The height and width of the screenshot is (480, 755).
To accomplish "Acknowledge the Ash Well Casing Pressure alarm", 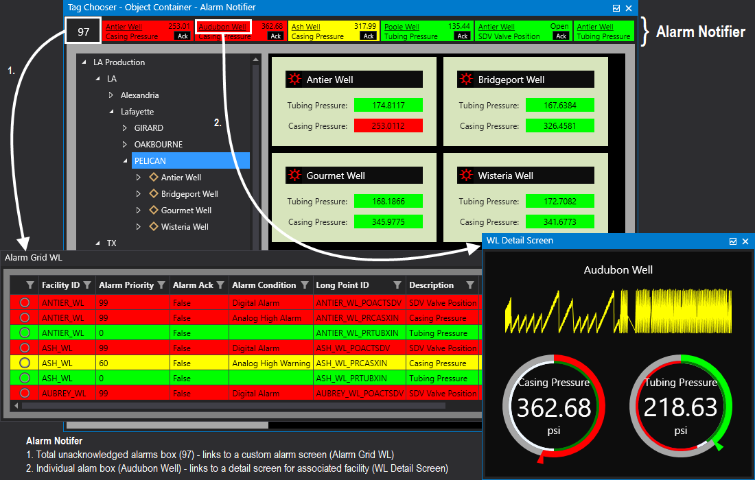I will [x=369, y=36].
